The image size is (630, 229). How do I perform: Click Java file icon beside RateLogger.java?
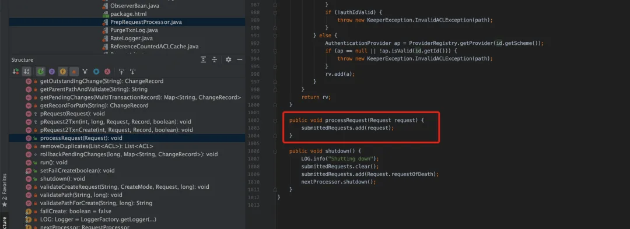pos(105,38)
